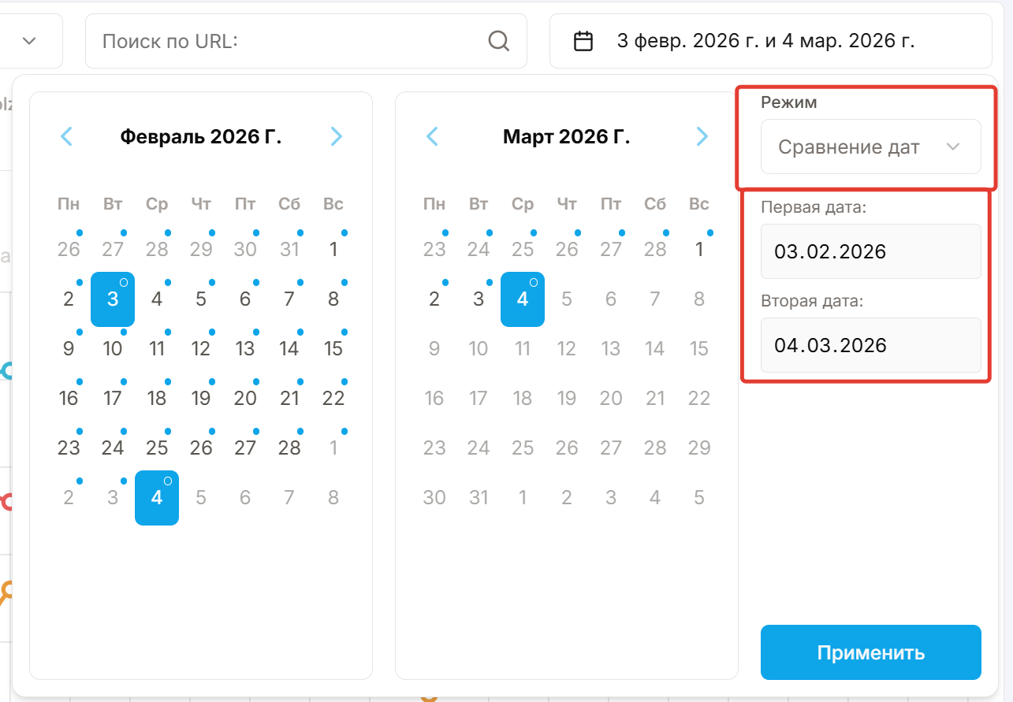Choose February 20 in the calendar

(245, 399)
